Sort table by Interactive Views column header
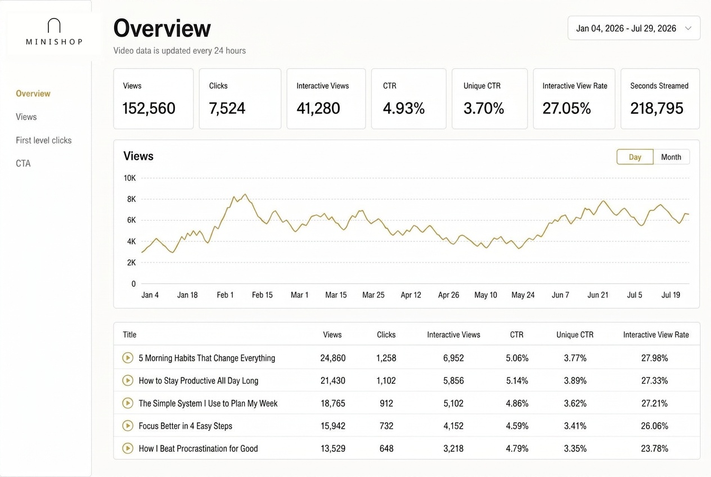This screenshot has width=711, height=477. [453, 335]
